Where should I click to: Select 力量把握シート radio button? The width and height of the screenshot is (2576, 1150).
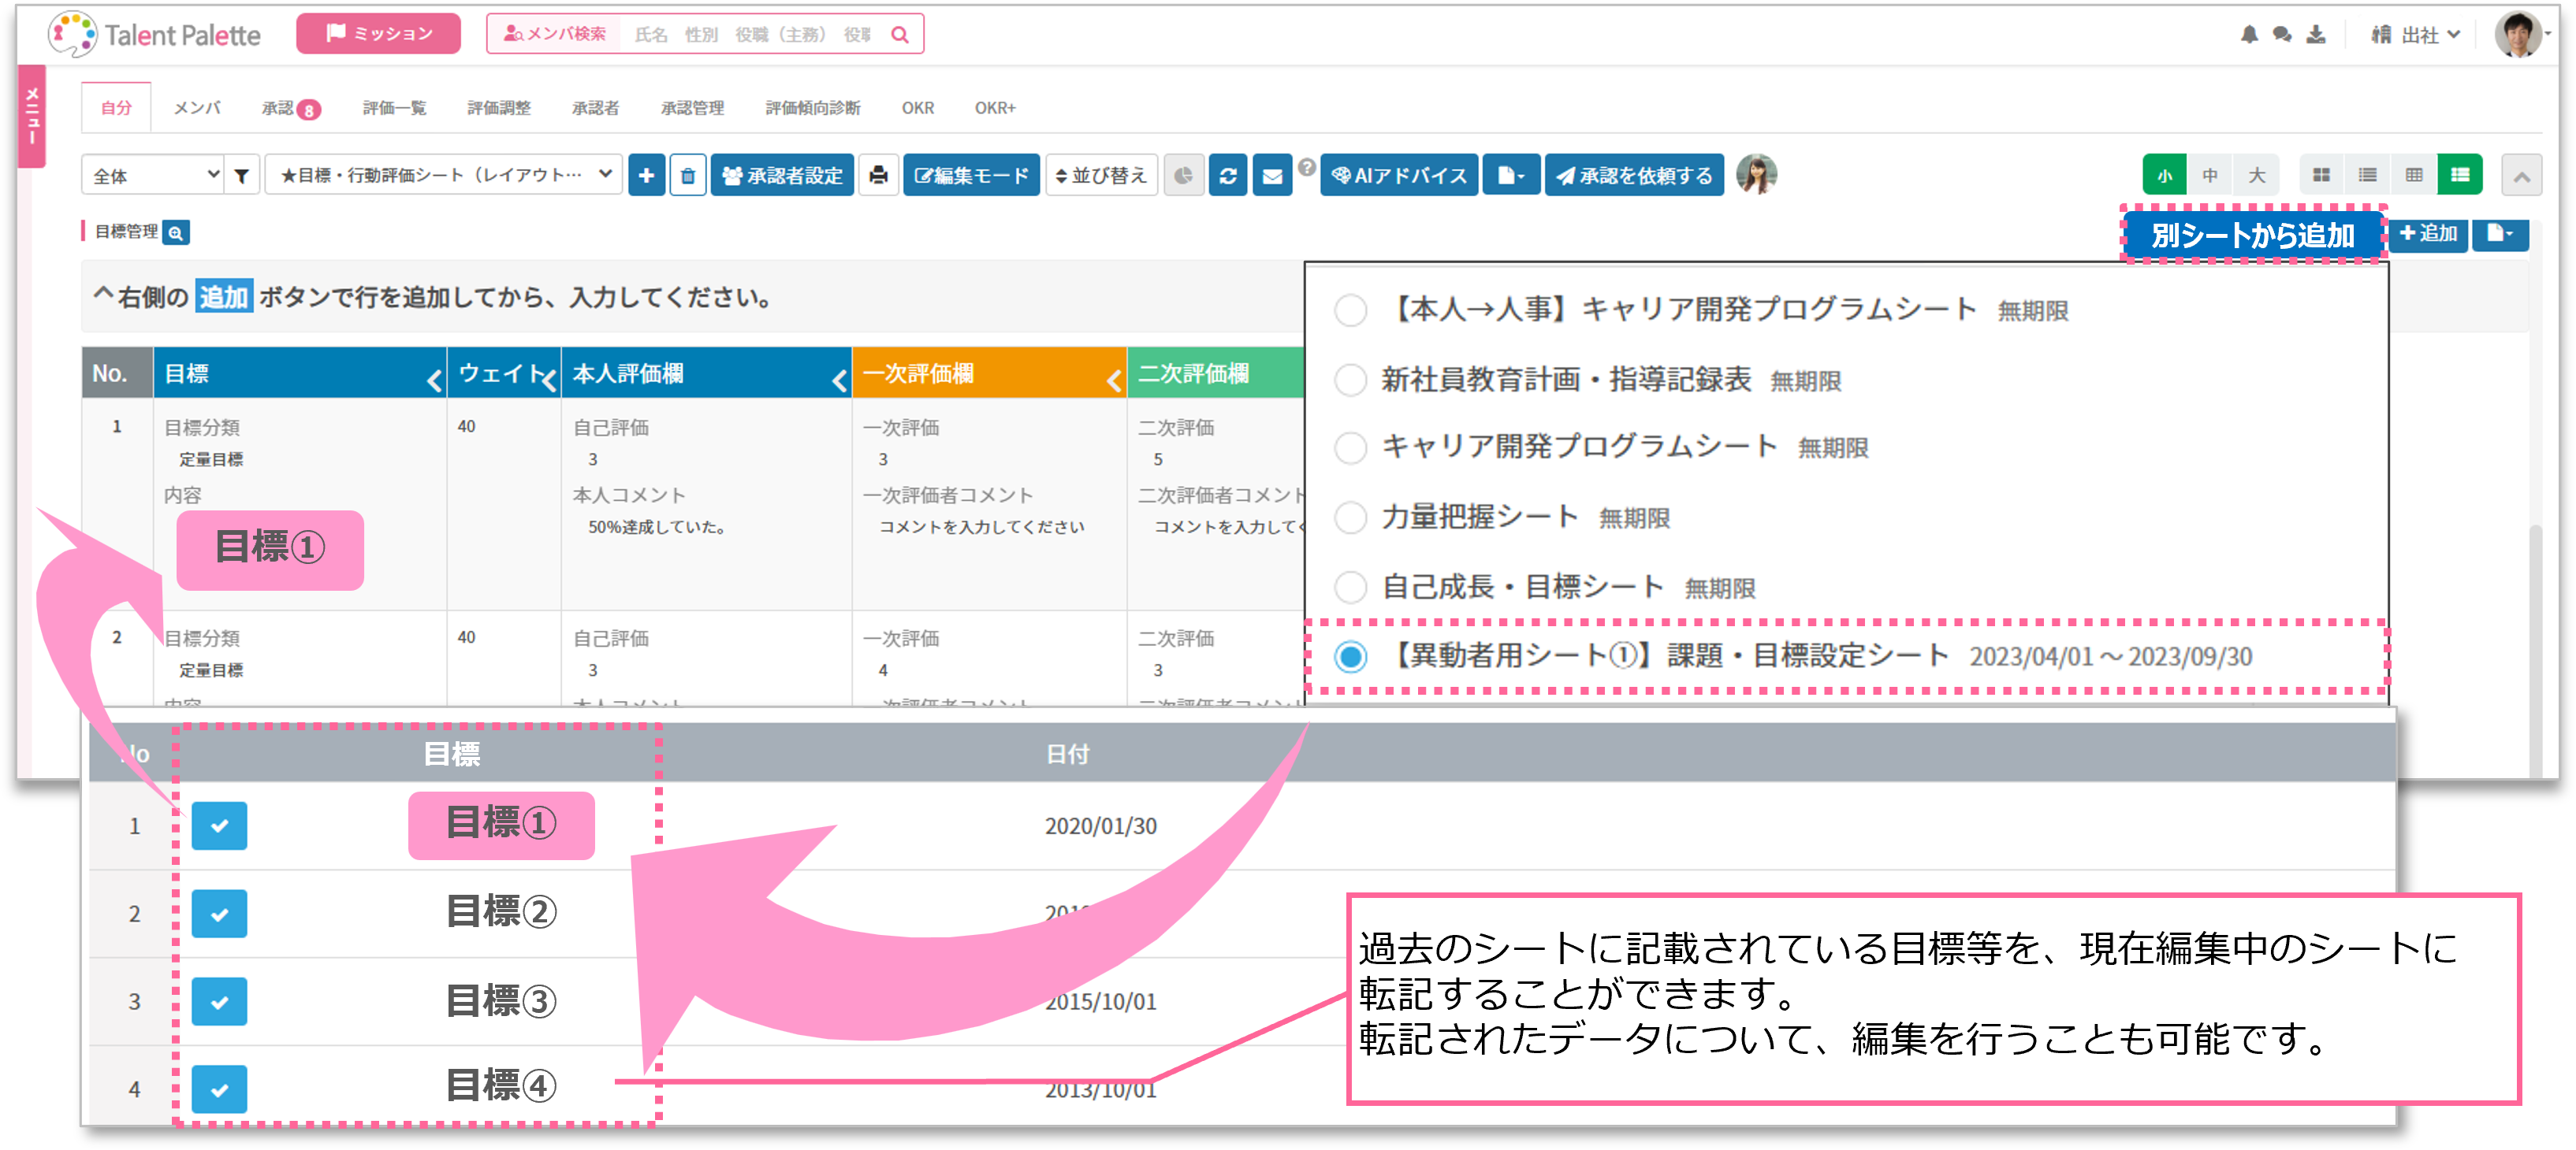click(1350, 517)
